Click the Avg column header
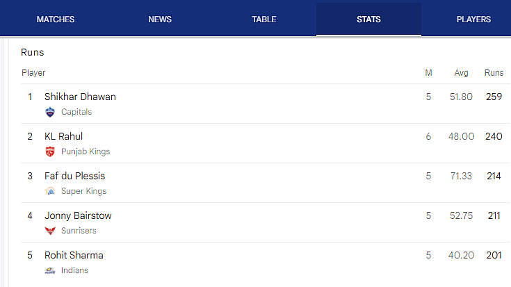 pos(461,73)
